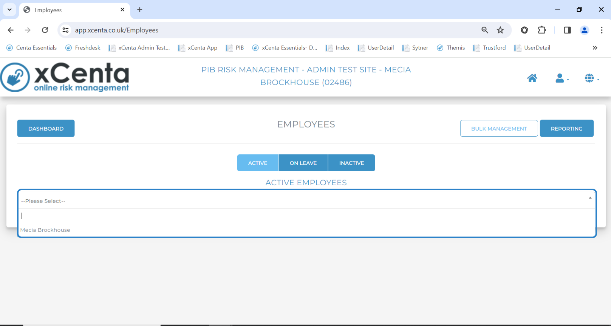
Task: Open Centa Essentials bookmark
Action: coord(32,48)
